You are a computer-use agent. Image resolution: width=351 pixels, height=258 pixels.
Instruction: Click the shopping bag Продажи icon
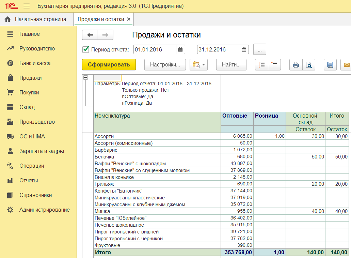[x=10, y=78]
